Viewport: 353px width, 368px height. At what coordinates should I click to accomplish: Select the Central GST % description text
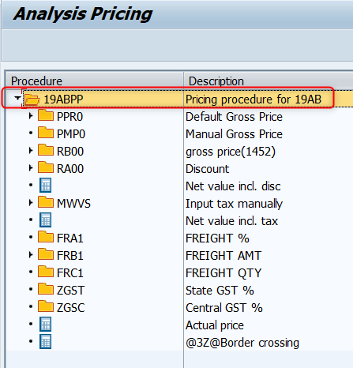coord(224,308)
